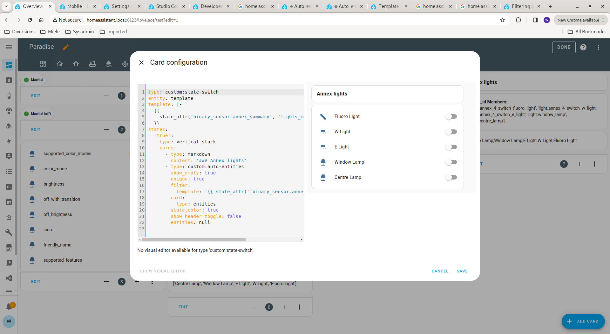Enable the Centre Lamp toggle
This screenshot has width=610, height=334.
coord(451,177)
